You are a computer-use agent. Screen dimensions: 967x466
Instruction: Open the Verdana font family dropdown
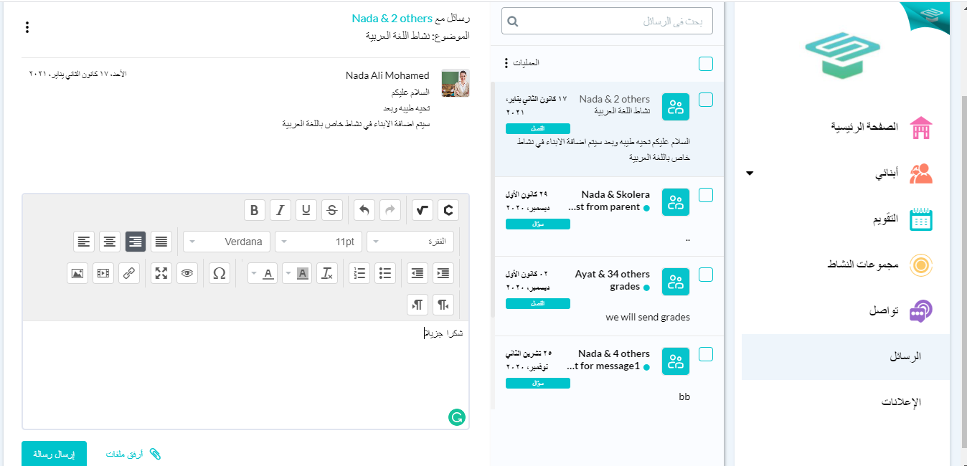[x=227, y=242]
